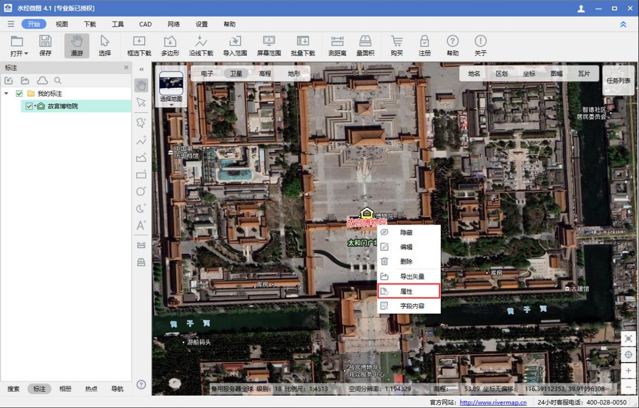Visit the www.rivermap.cn website link
The width and height of the screenshot is (639, 408).
click(493, 403)
